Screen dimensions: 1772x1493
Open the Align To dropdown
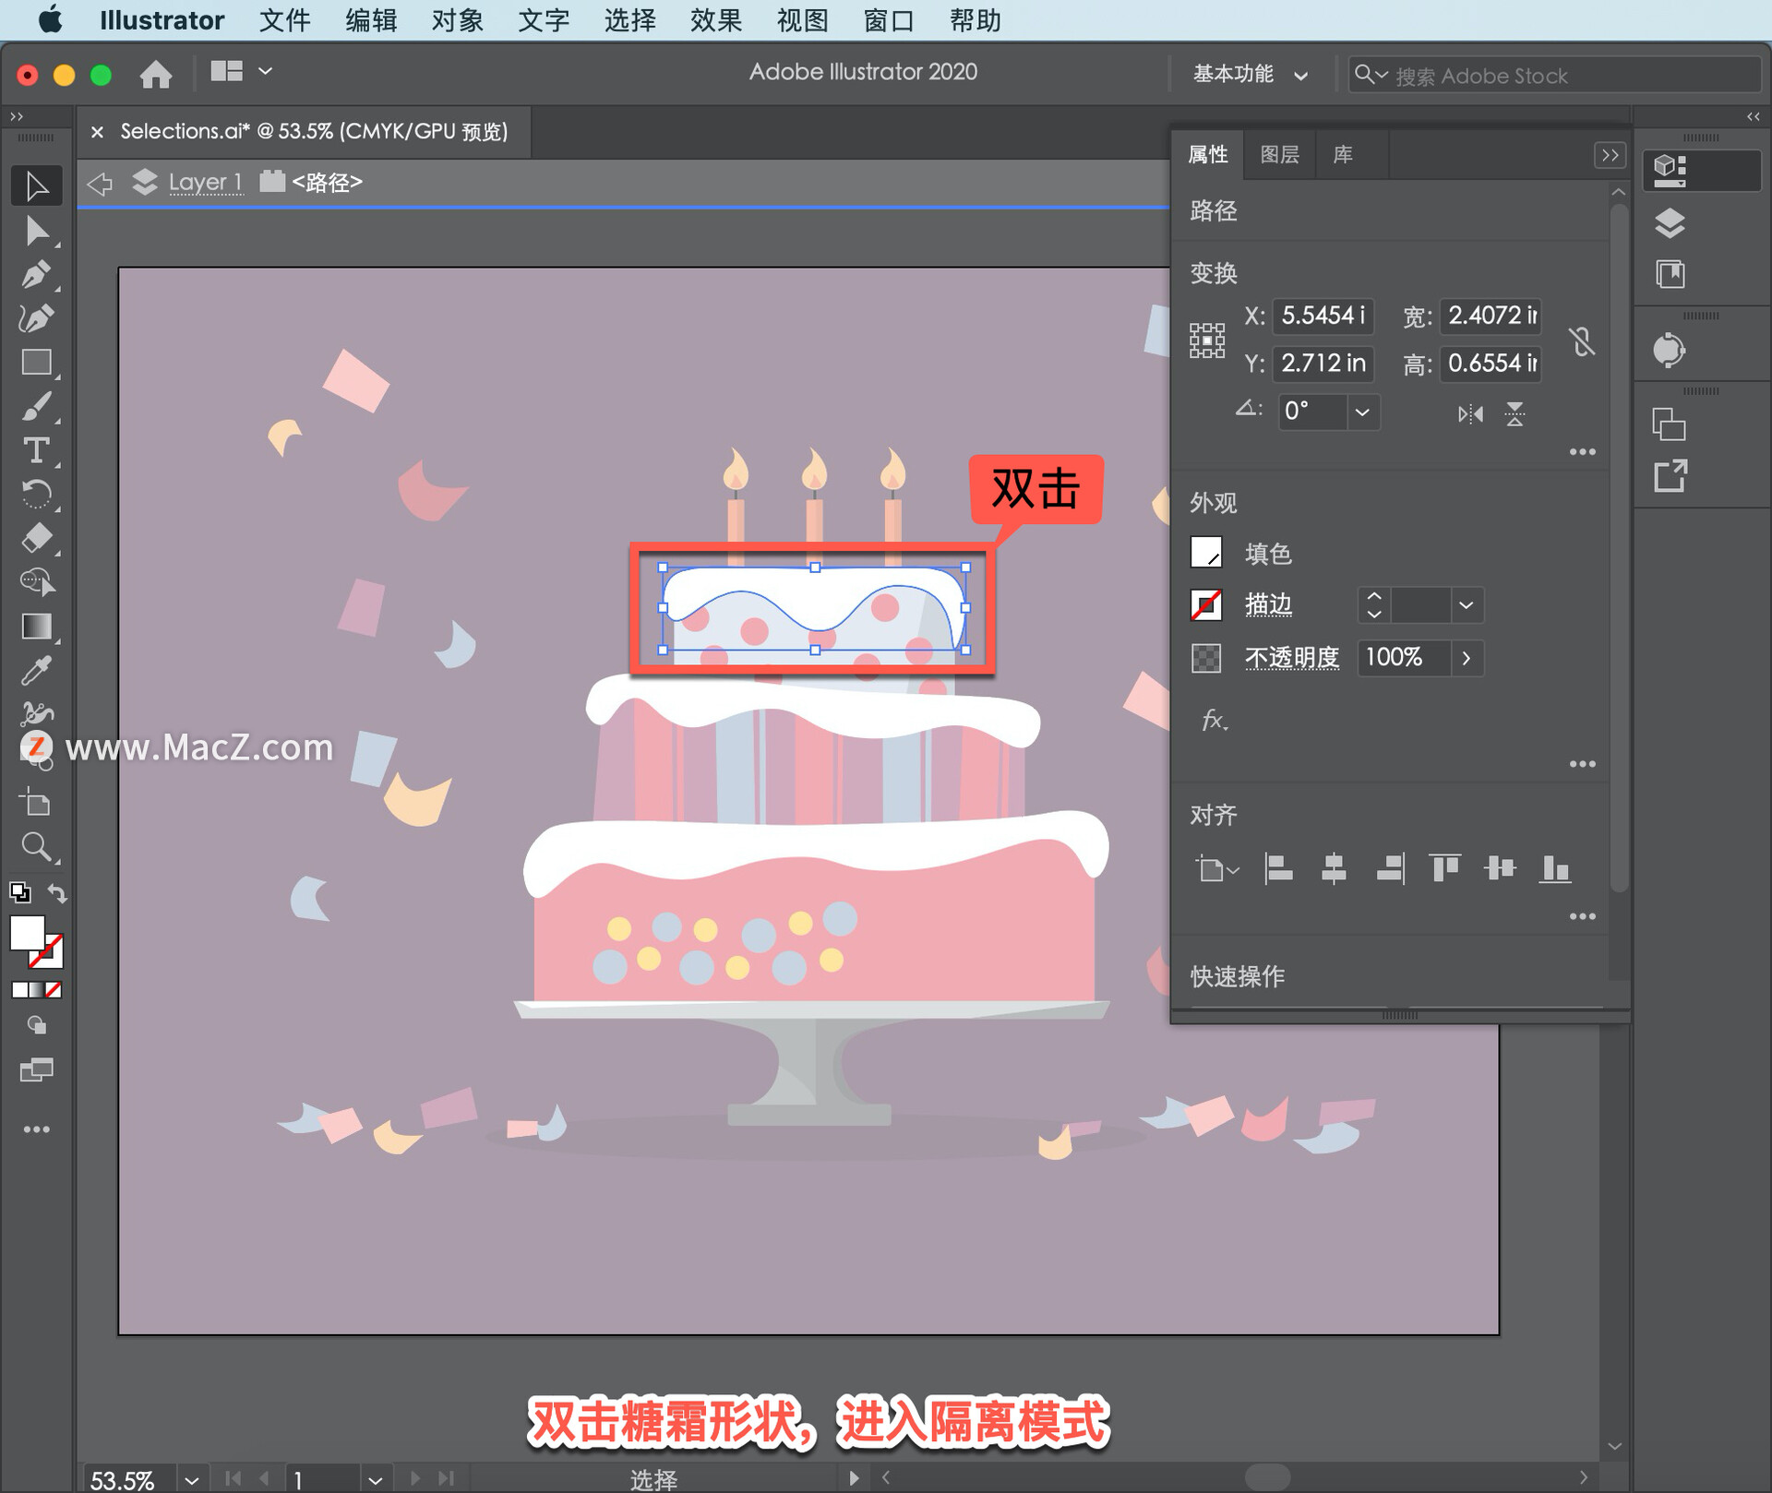tap(1218, 869)
